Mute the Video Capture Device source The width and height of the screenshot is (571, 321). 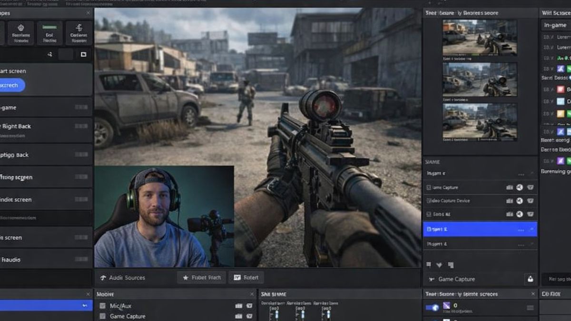[x=520, y=200]
